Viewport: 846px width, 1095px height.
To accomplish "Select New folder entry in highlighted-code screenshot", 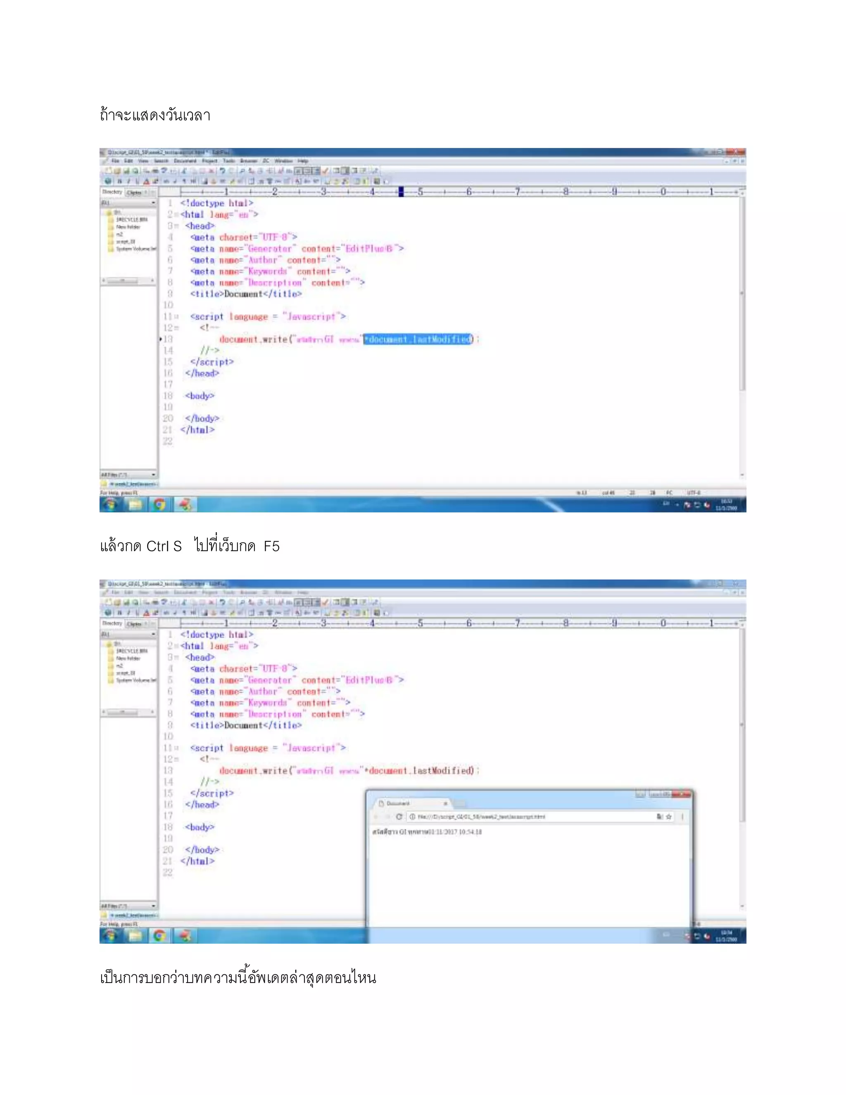I will tap(128, 226).
